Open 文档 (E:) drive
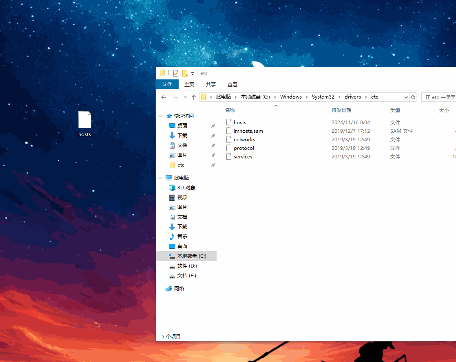The image size is (456, 362). 187,276
